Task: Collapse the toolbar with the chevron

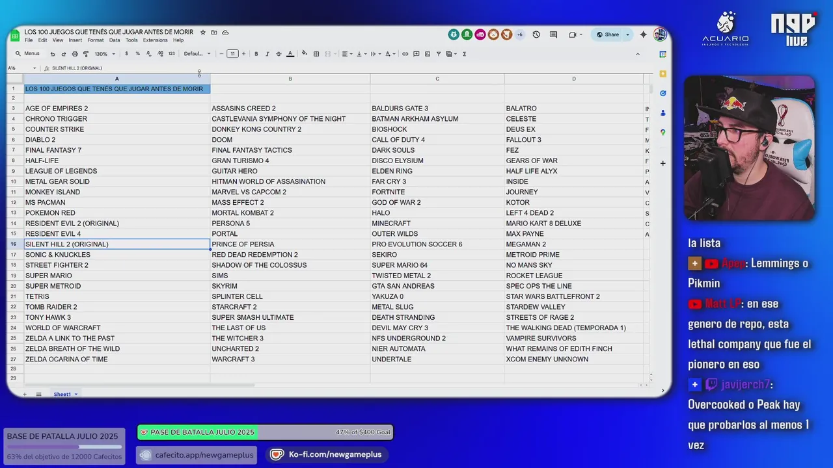Action: (638, 54)
